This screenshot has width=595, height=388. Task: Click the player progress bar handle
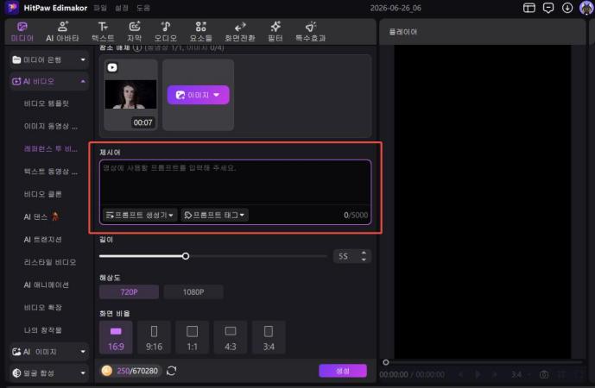click(385, 362)
